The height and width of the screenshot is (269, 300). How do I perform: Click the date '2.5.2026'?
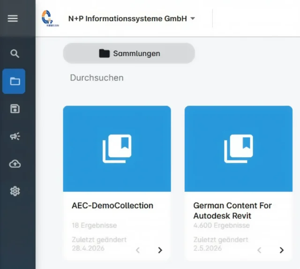point(207,248)
